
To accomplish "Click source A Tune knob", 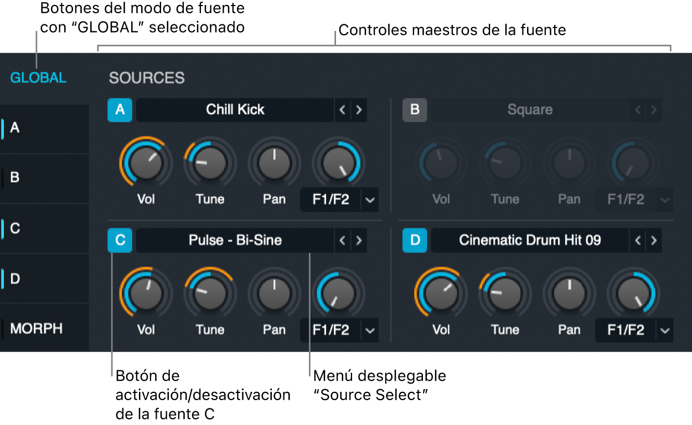I will point(210,163).
